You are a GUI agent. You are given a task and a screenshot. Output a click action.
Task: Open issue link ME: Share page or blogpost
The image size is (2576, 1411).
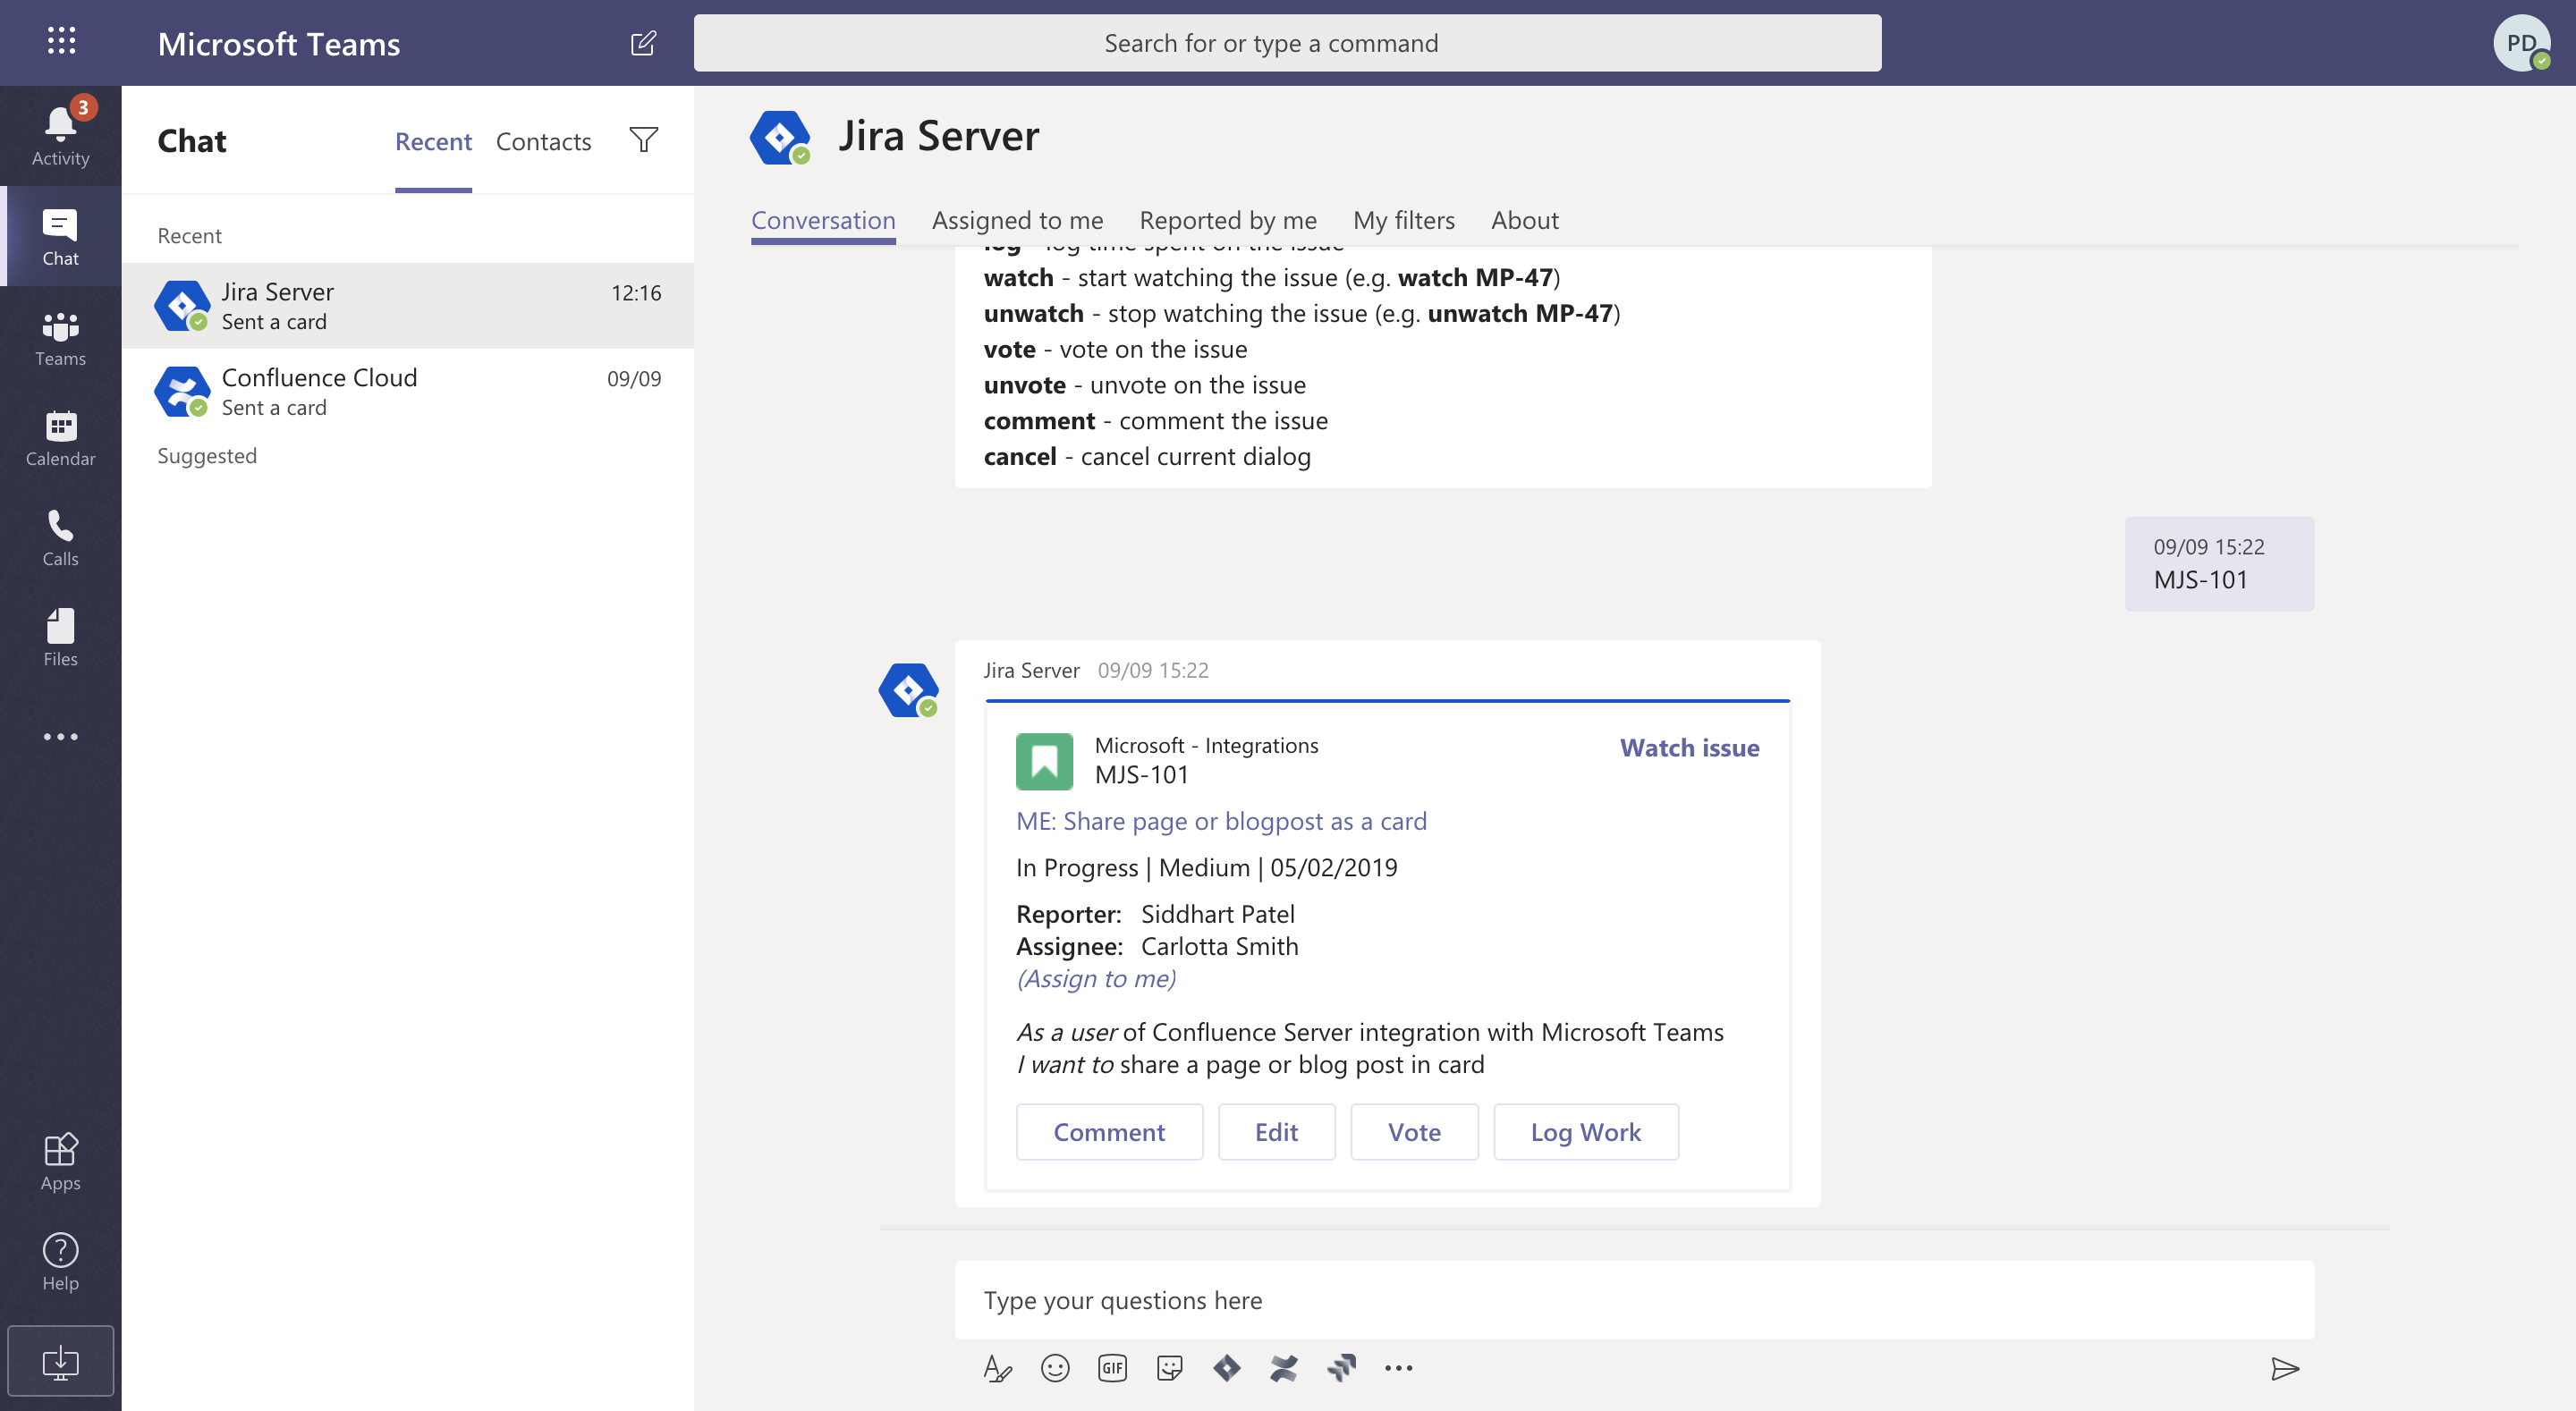point(1221,821)
